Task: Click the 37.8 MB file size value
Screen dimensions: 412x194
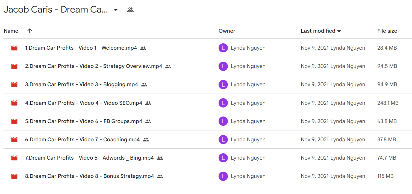Action: (387, 139)
